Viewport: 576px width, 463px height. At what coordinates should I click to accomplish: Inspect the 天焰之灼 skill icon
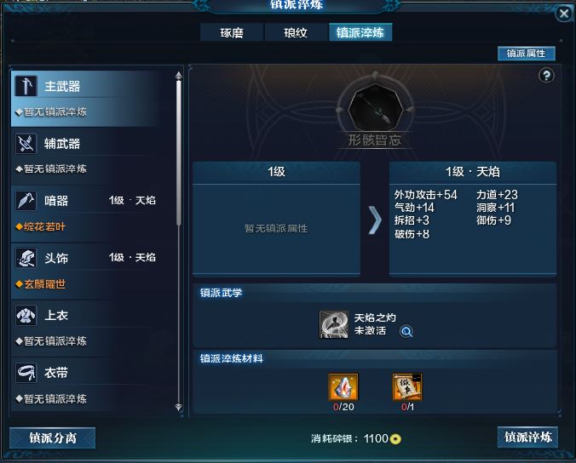[x=333, y=324]
